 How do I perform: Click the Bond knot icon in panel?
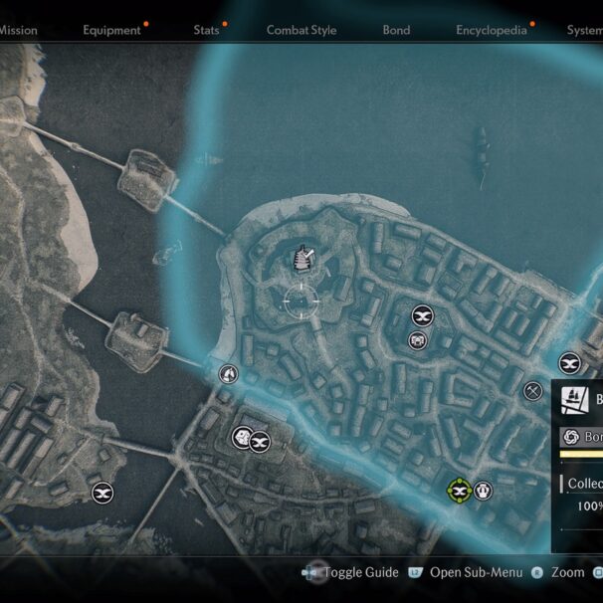coord(571,437)
